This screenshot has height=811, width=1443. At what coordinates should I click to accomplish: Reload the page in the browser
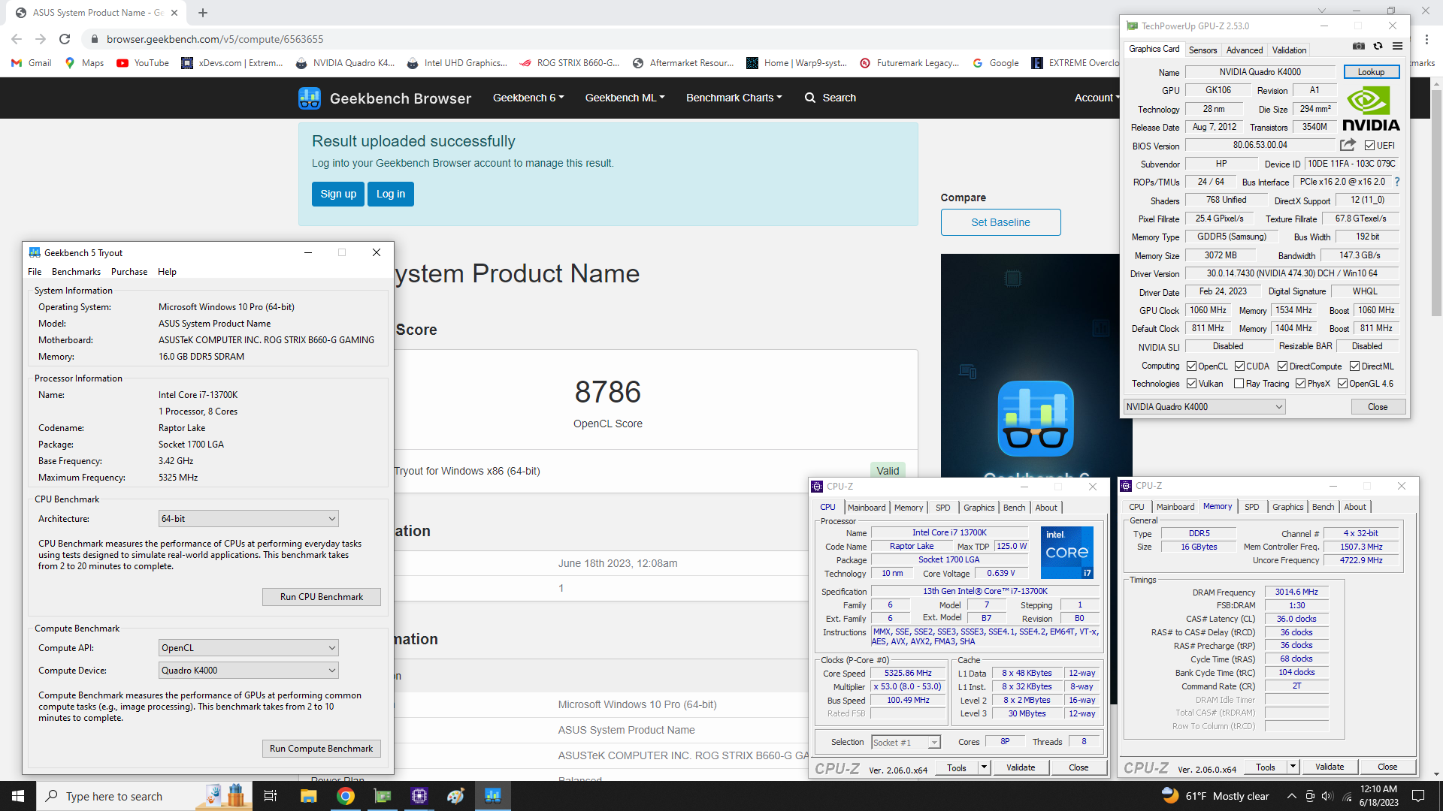(65, 39)
